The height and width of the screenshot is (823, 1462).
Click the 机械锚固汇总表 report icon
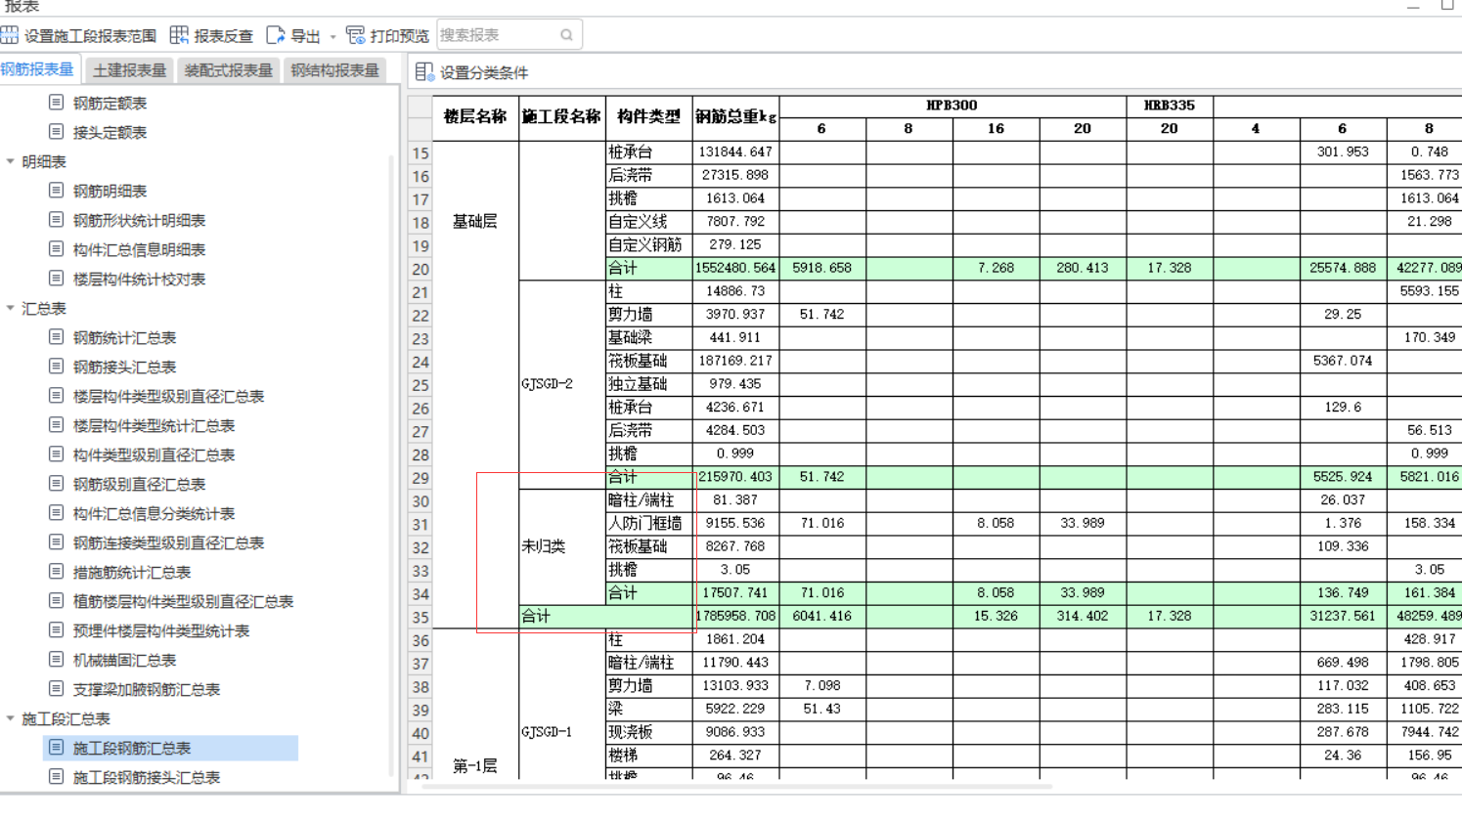pos(56,660)
